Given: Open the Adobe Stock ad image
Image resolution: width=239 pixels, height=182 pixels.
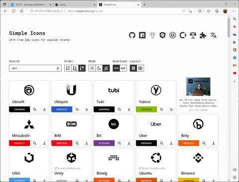Looking at the screenshot, I should point(198,87).
